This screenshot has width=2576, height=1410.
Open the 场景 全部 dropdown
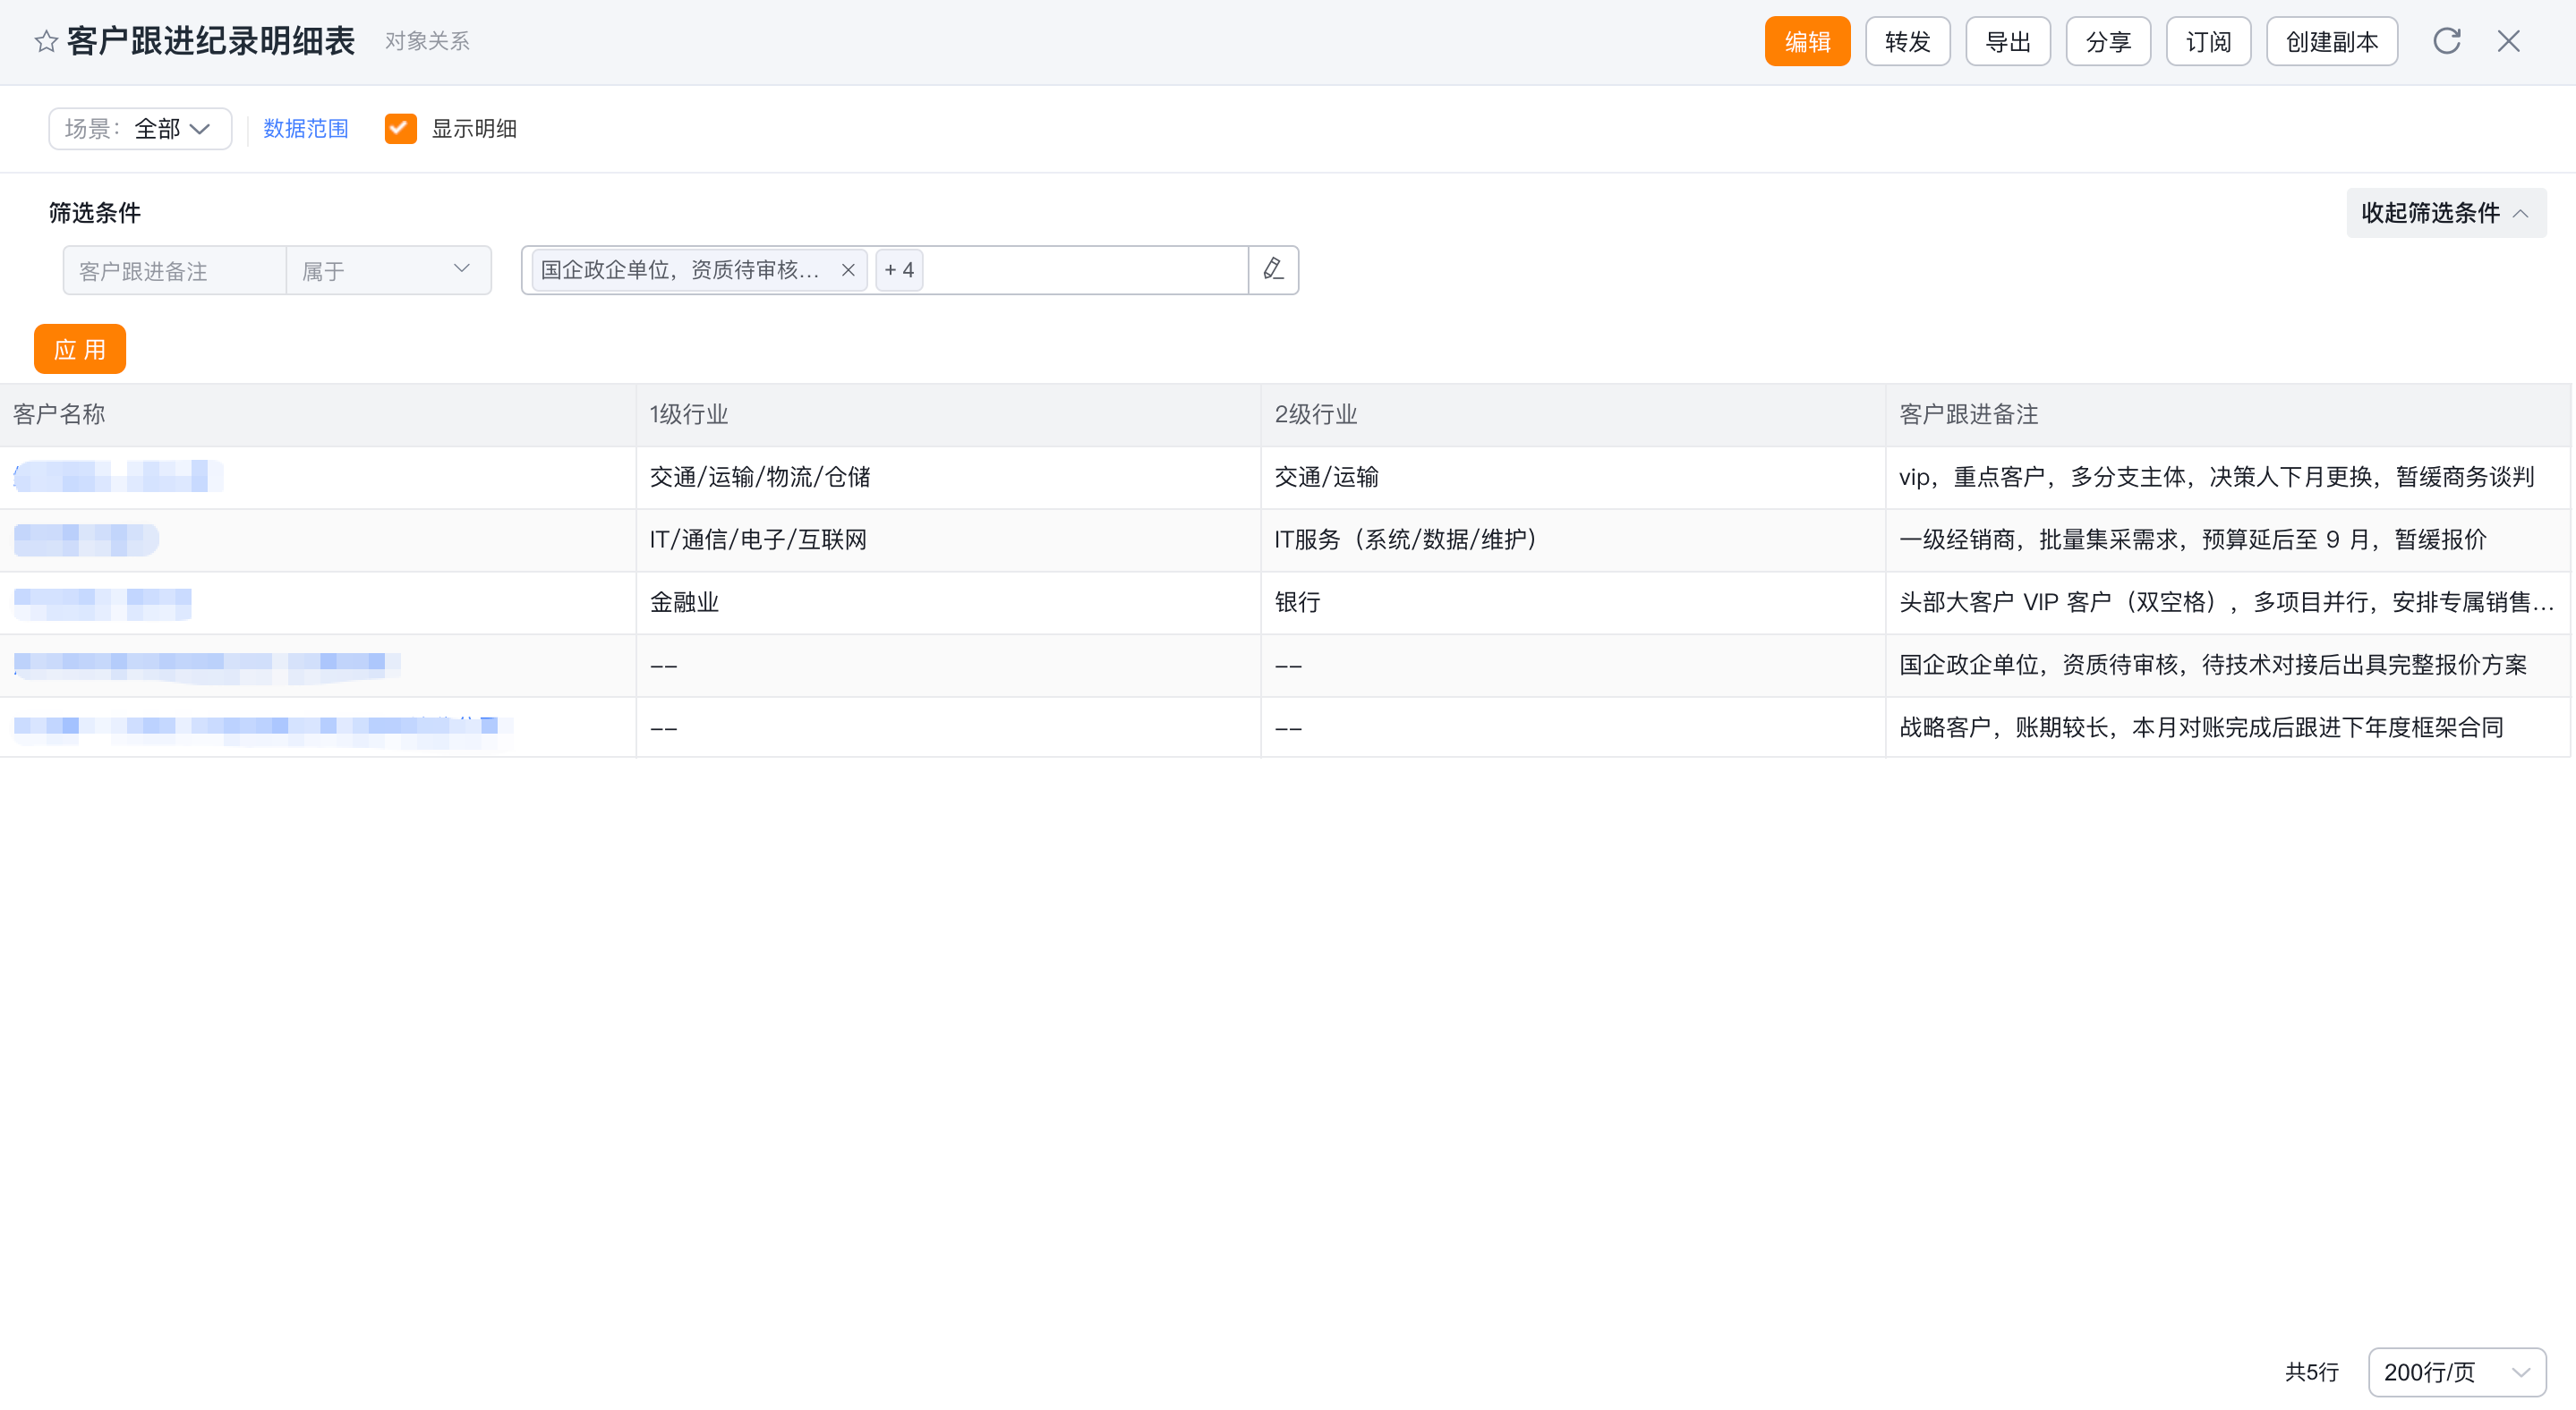(x=140, y=129)
